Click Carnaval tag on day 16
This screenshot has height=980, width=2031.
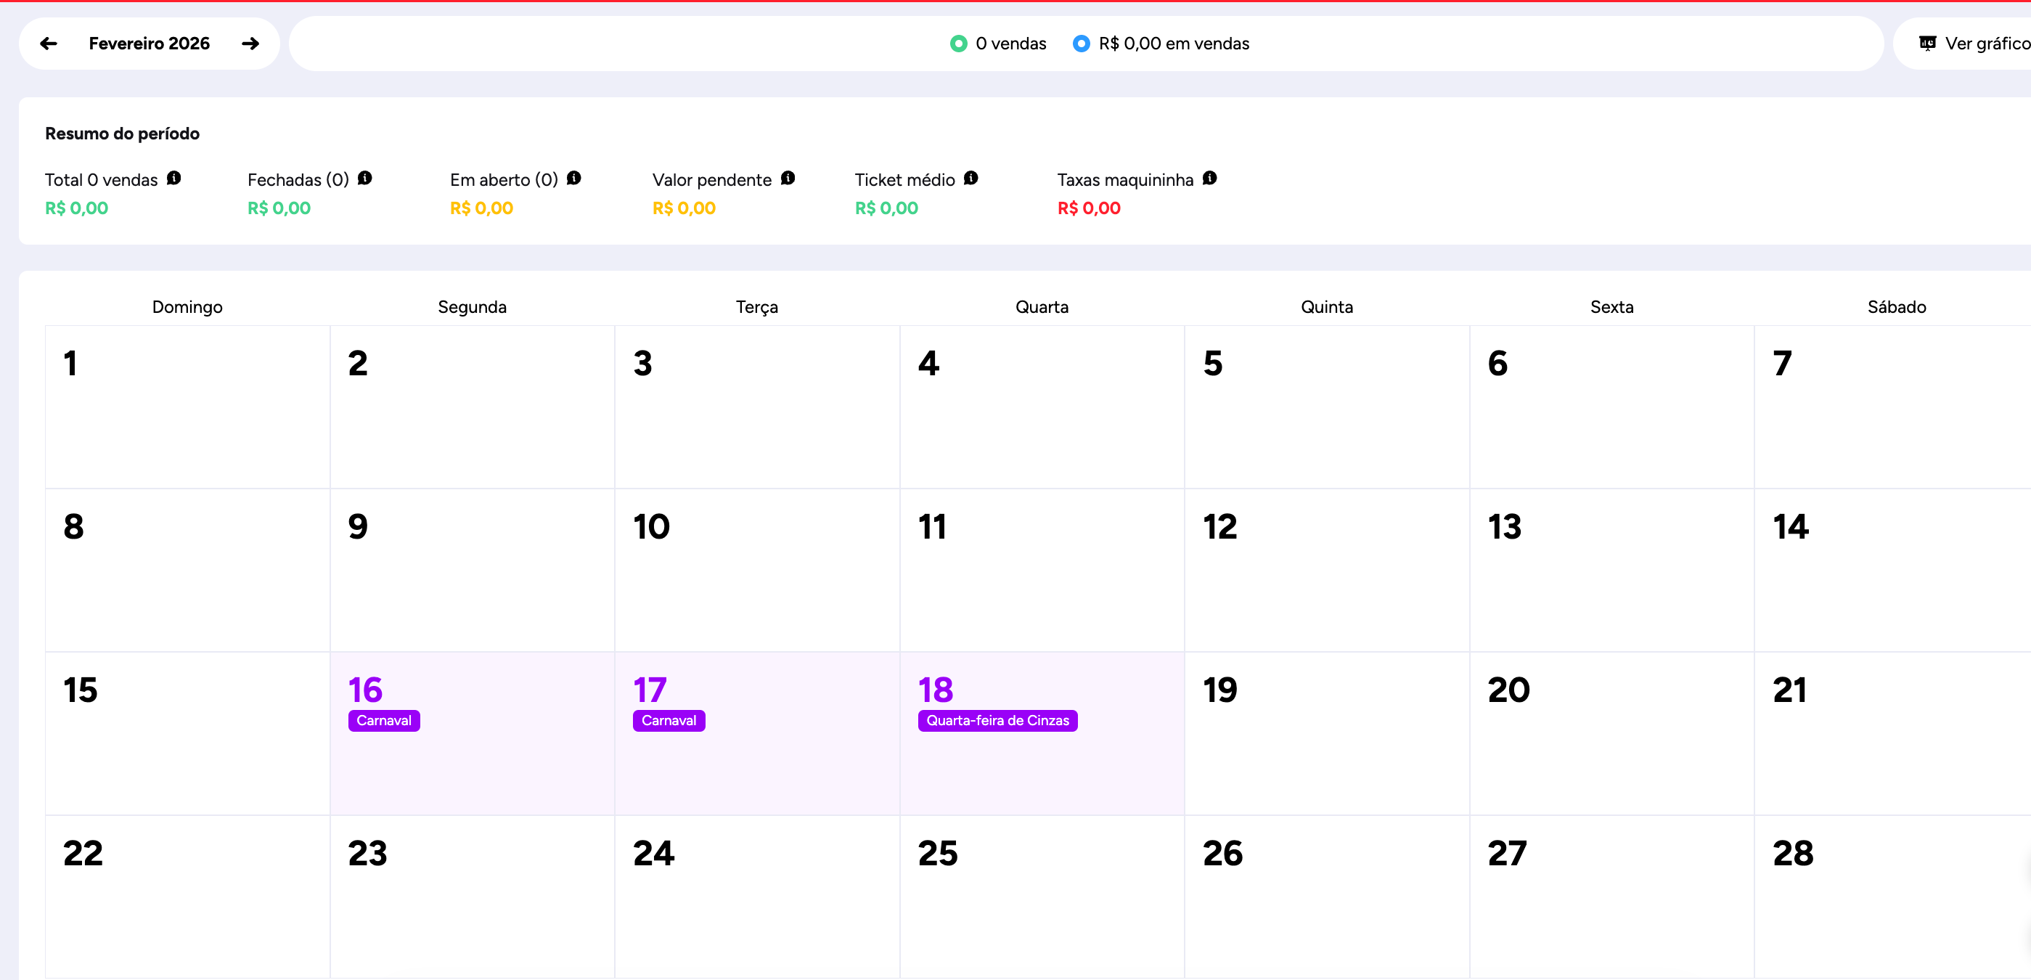[x=384, y=721]
